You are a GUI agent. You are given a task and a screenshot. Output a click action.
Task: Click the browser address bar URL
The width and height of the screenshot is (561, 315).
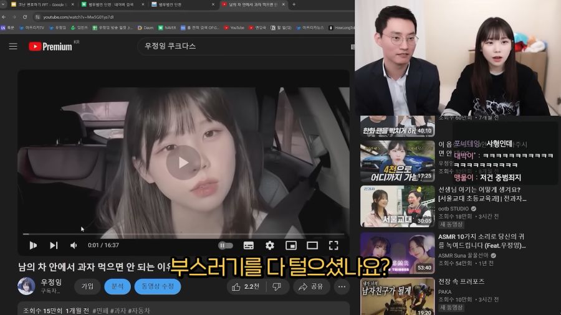[79, 17]
